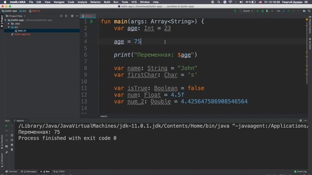312x175 pixels.
Task: Click the Spotlight search icon in menu bar
Action: click(219, 2)
